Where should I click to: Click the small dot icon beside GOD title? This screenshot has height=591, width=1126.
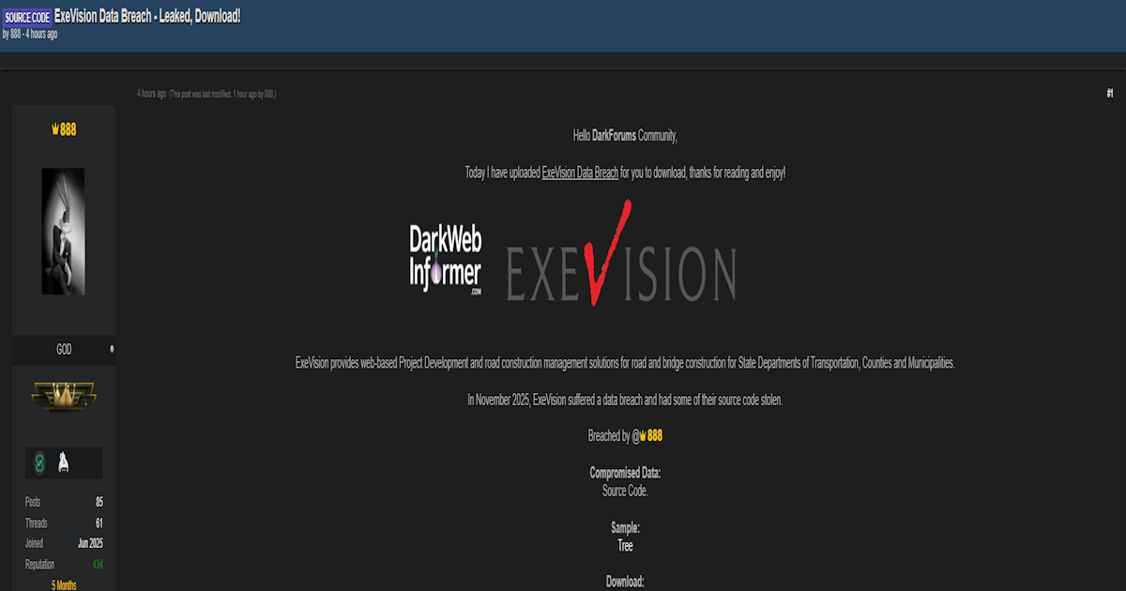point(112,349)
